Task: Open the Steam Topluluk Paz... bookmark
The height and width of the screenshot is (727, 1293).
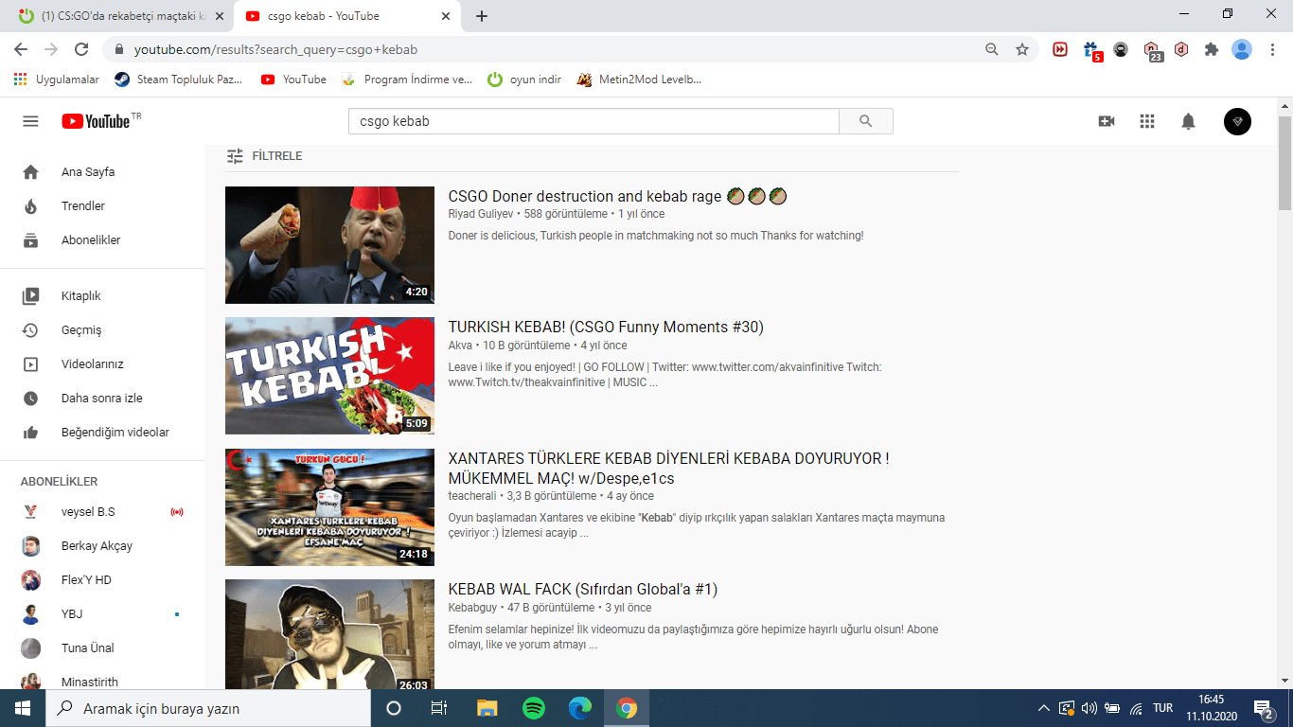Action: click(x=179, y=80)
